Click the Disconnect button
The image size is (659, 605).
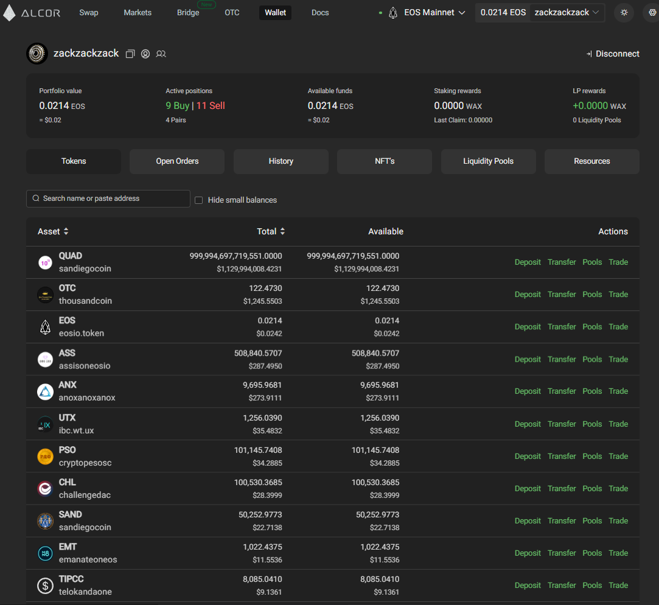(x=613, y=54)
